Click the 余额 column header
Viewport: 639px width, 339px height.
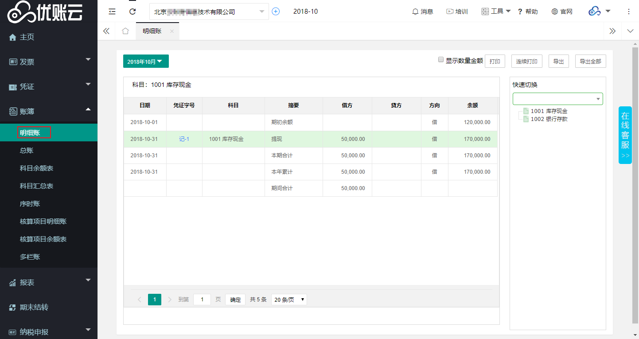coord(473,105)
